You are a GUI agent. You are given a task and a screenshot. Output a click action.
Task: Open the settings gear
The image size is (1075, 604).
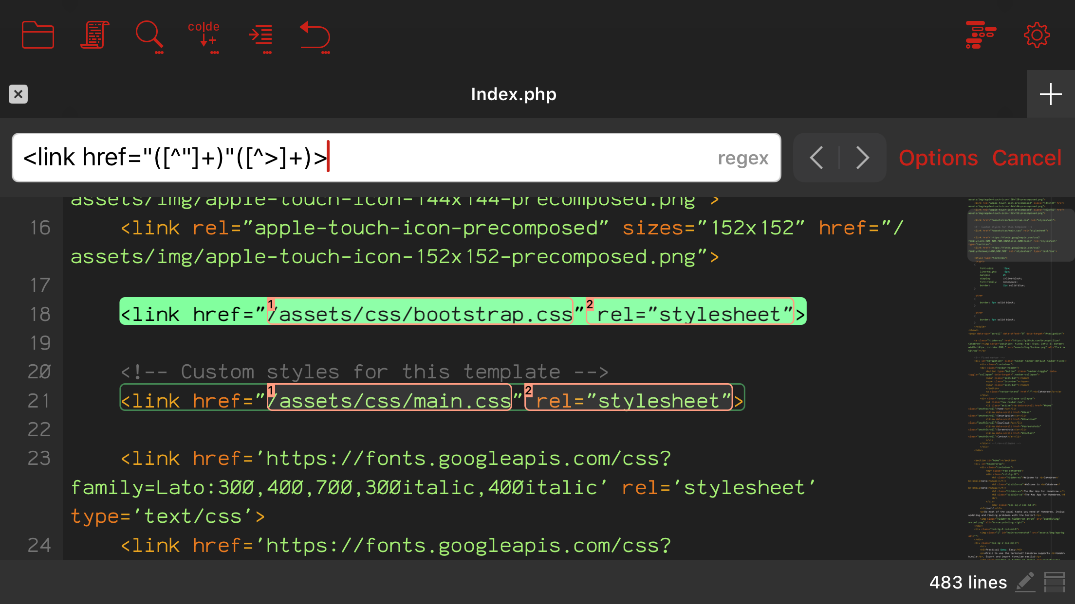[x=1037, y=34]
